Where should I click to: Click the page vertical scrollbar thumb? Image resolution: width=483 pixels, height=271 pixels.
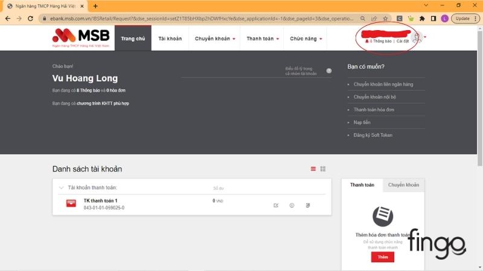[479, 98]
